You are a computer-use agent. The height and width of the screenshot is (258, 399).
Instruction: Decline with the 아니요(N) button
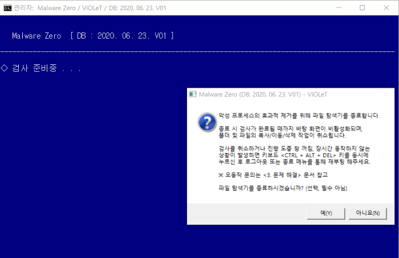(x=368, y=213)
